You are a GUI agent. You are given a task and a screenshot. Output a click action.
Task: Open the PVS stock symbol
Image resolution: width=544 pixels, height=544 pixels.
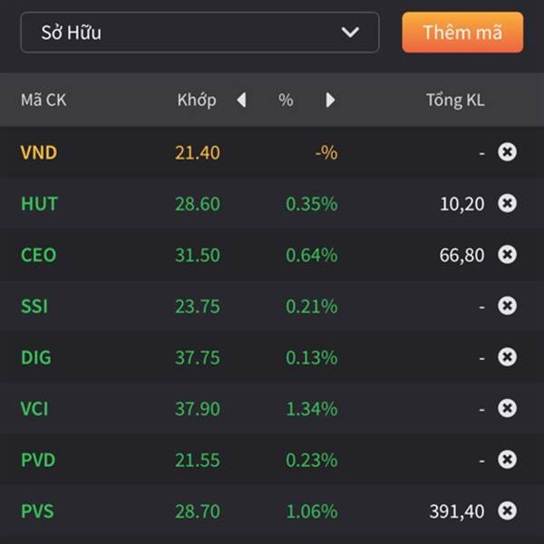(37, 511)
